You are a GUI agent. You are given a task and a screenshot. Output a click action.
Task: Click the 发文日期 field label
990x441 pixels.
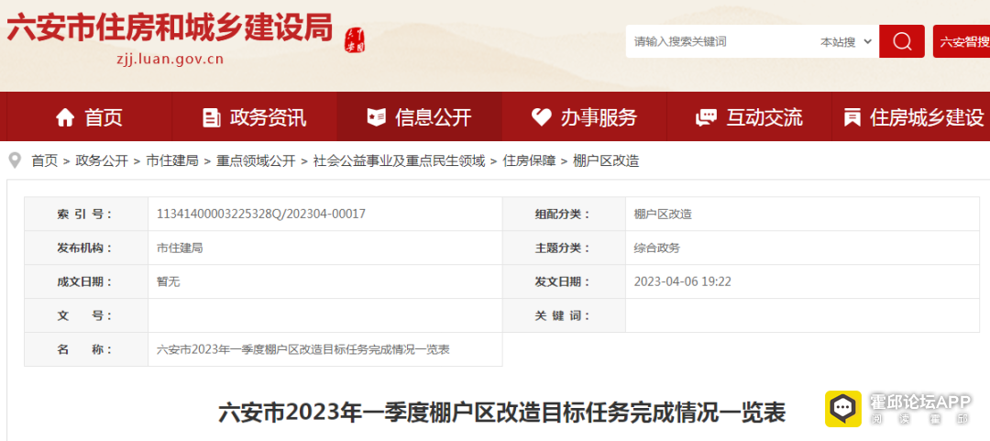coord(562,281)
